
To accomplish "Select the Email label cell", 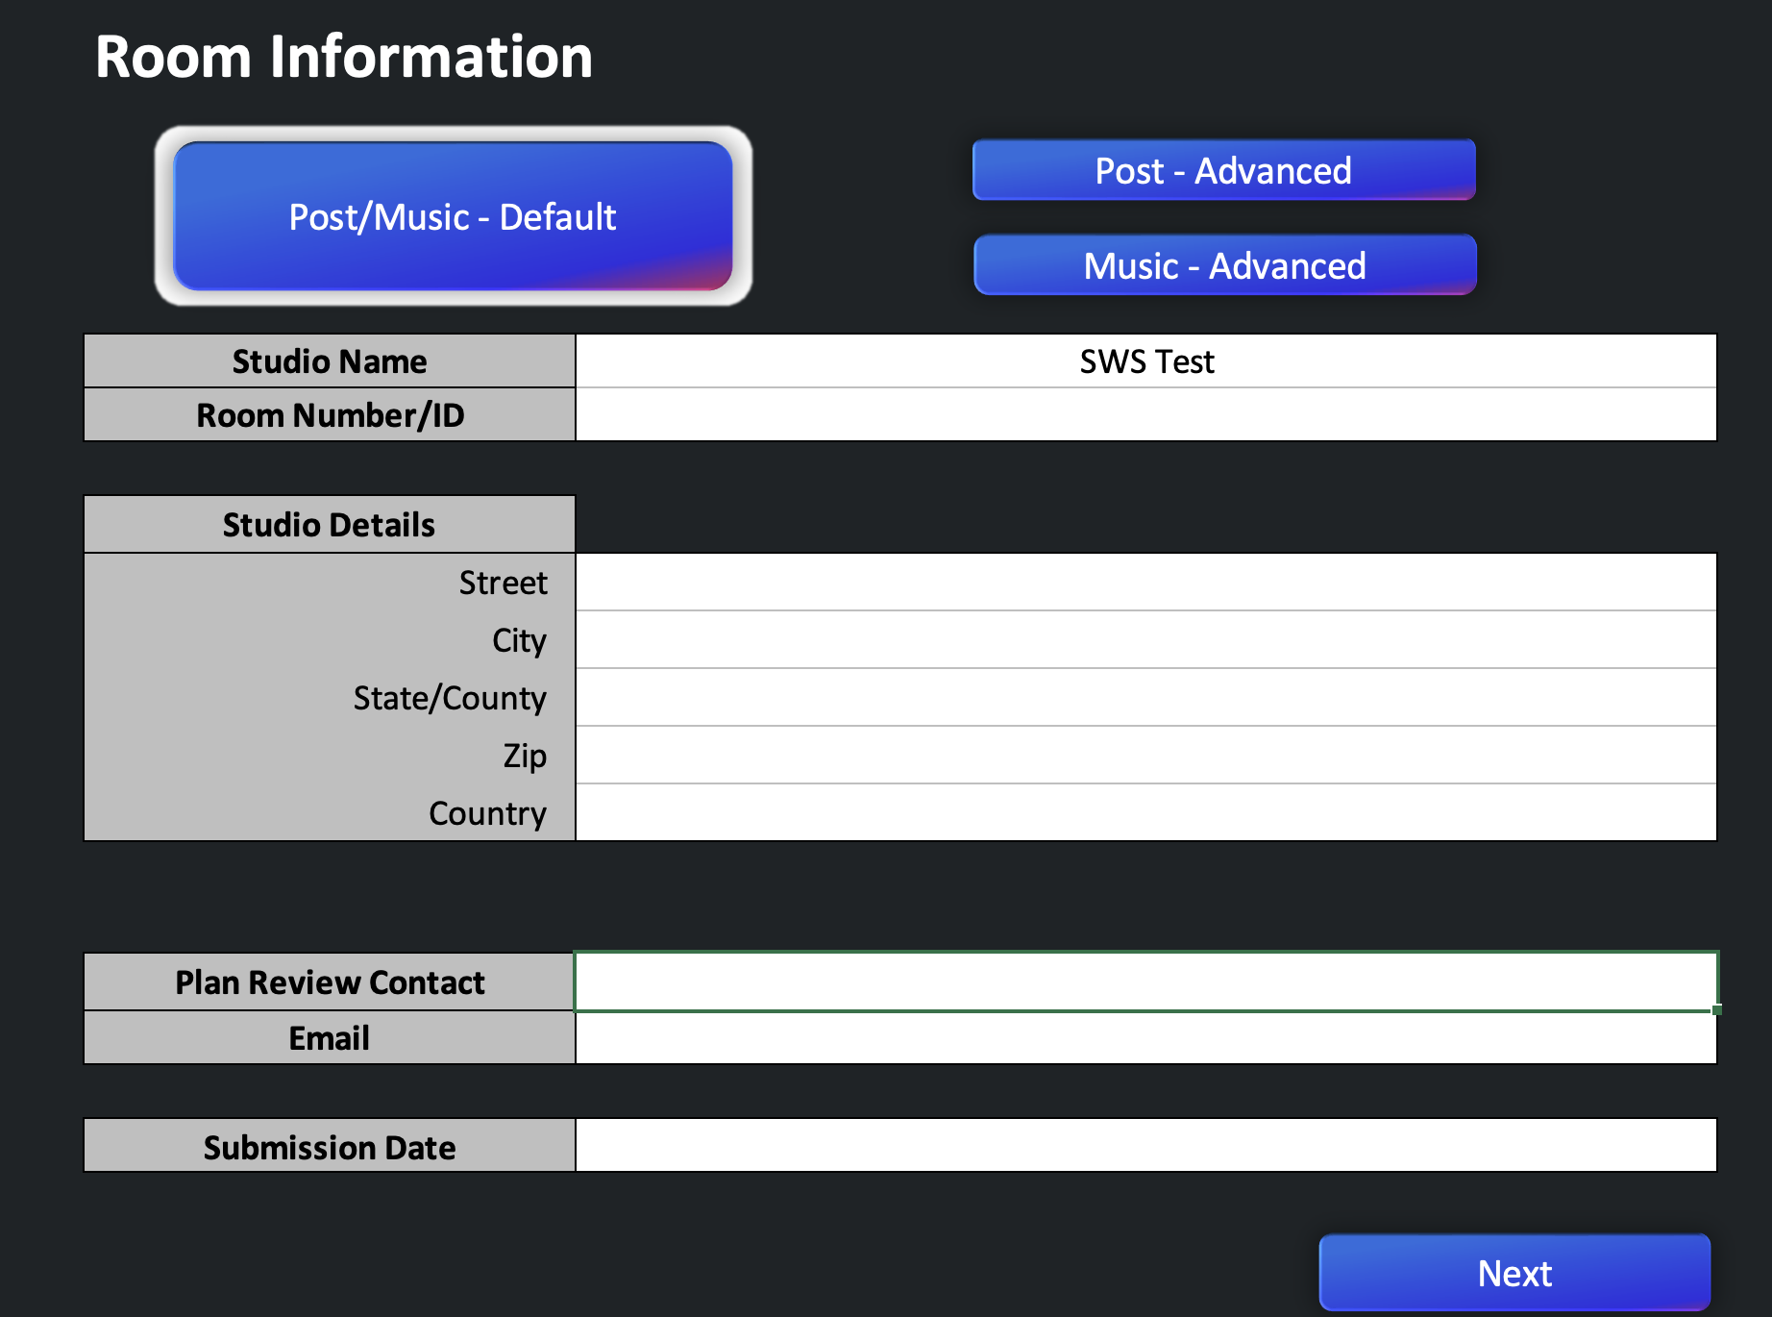I will [329, 1037].
